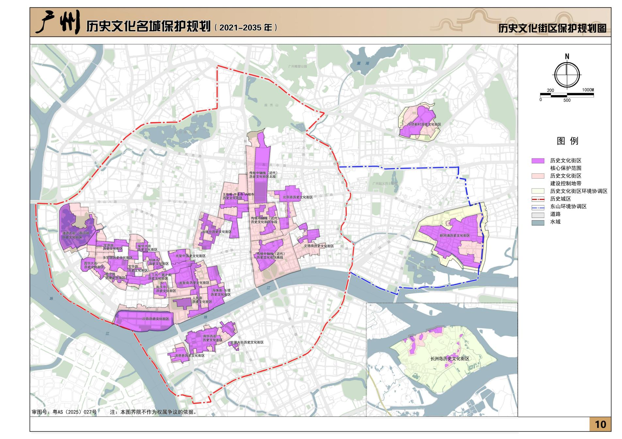Screen dimensions: 622x439
Task: Click the red dashed 历史城区 legend line
Action: tap(538, 199)
